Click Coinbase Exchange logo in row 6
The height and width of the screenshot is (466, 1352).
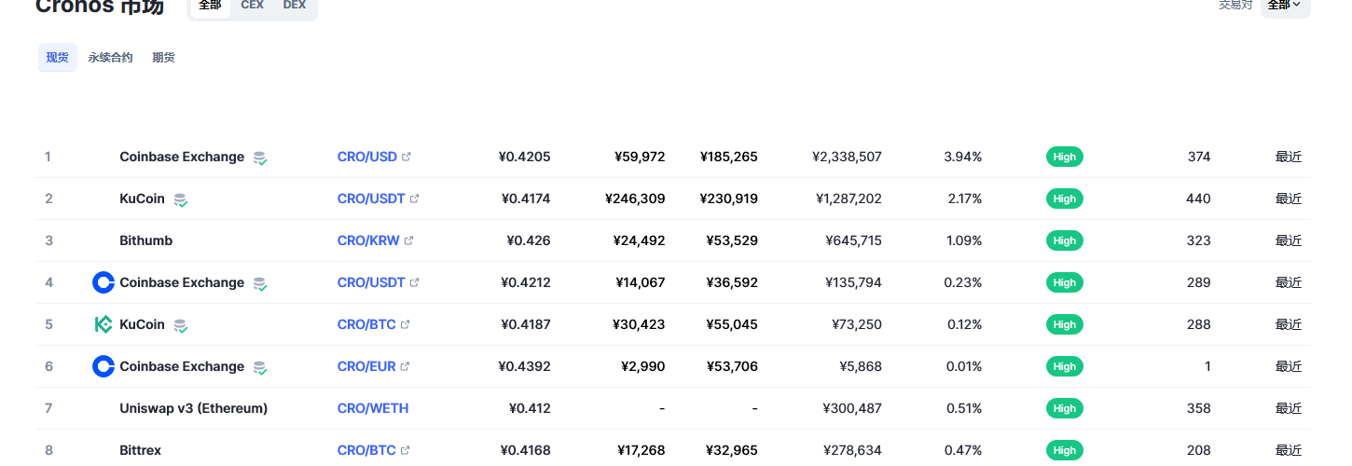[103, 366]
